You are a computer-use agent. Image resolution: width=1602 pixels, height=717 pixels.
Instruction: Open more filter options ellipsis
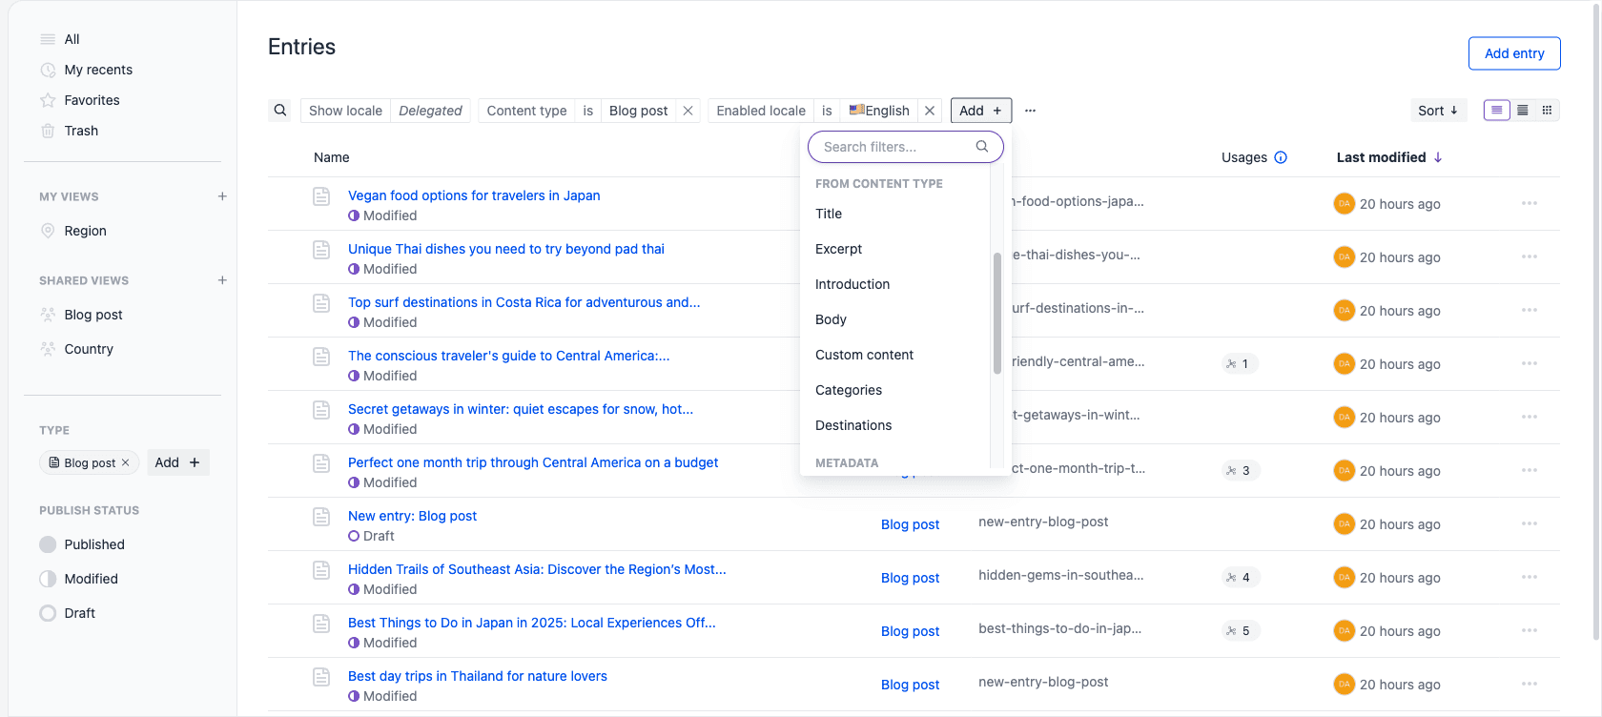(1030, 111)
